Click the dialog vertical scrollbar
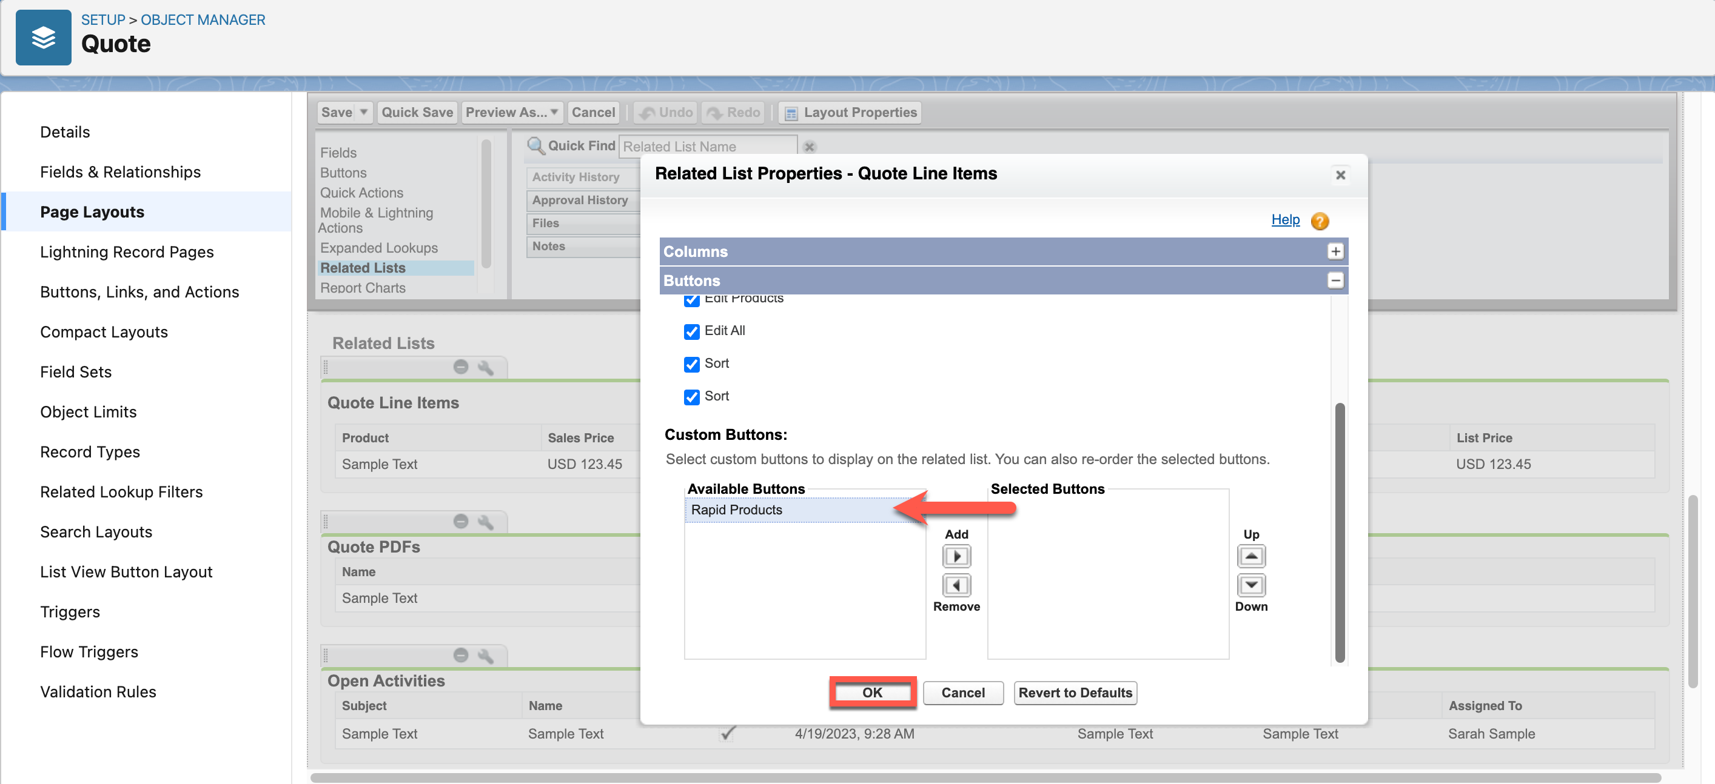The width and height of the screenshot is (1715, 784). click(1340, 532)
